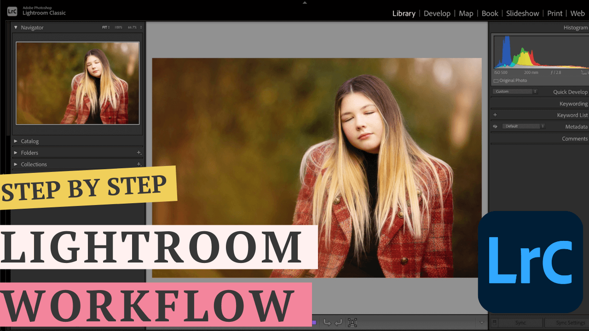Expand the Catalog panel
The image size is (589, 331).
[x=16, y=141]
